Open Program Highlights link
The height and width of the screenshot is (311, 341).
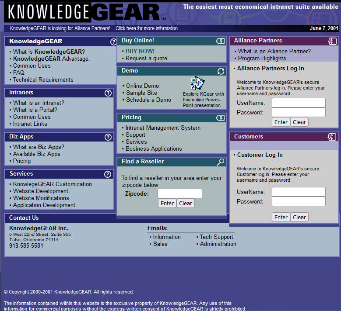[x=263, y=59]
